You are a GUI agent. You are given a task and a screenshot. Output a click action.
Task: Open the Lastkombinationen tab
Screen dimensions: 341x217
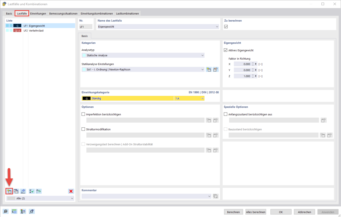click(x=127, y=13)
